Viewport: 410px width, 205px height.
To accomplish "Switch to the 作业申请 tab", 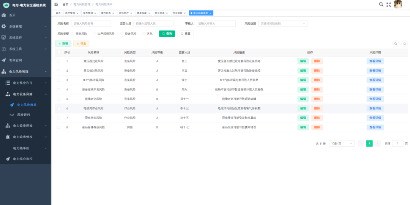I will coord(161,13).
